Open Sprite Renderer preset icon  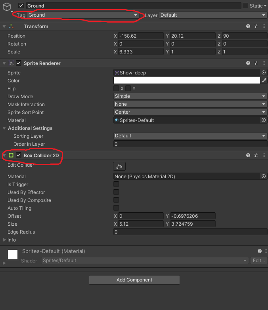256,63
